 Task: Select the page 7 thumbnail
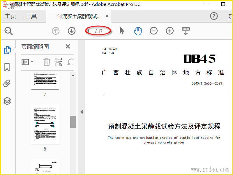click(x=45, y=81)
